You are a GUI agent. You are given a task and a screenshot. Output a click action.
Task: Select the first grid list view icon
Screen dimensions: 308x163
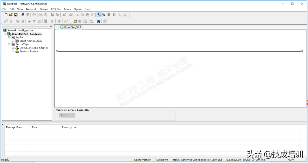point(109,15)
